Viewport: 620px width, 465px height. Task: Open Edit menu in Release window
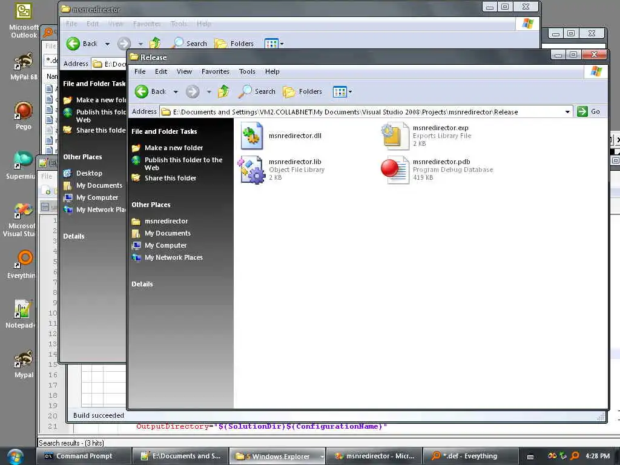161,71
